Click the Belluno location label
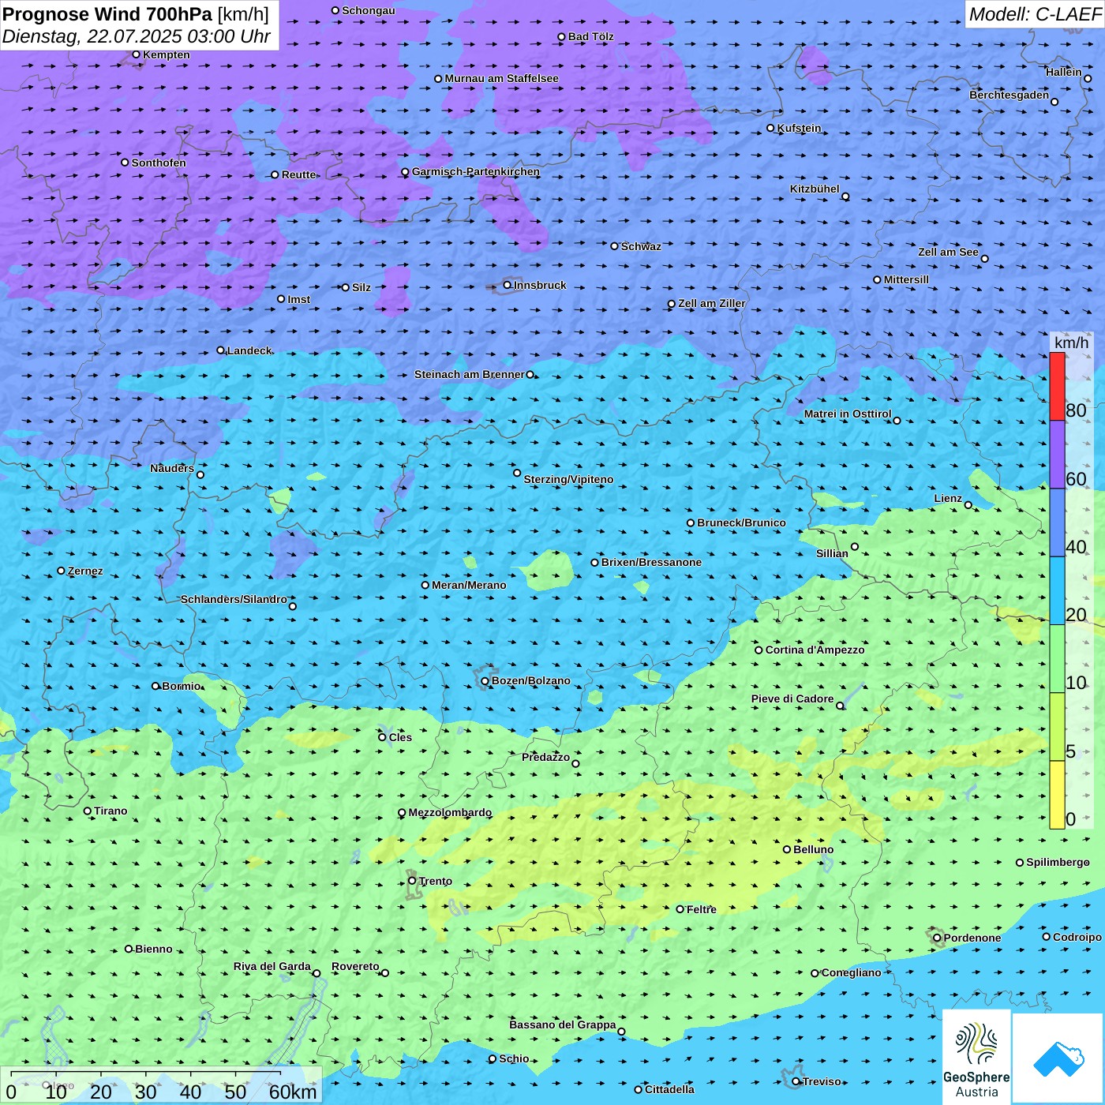The width and height of the screenshot is (1105, 1105). point(813,849)
